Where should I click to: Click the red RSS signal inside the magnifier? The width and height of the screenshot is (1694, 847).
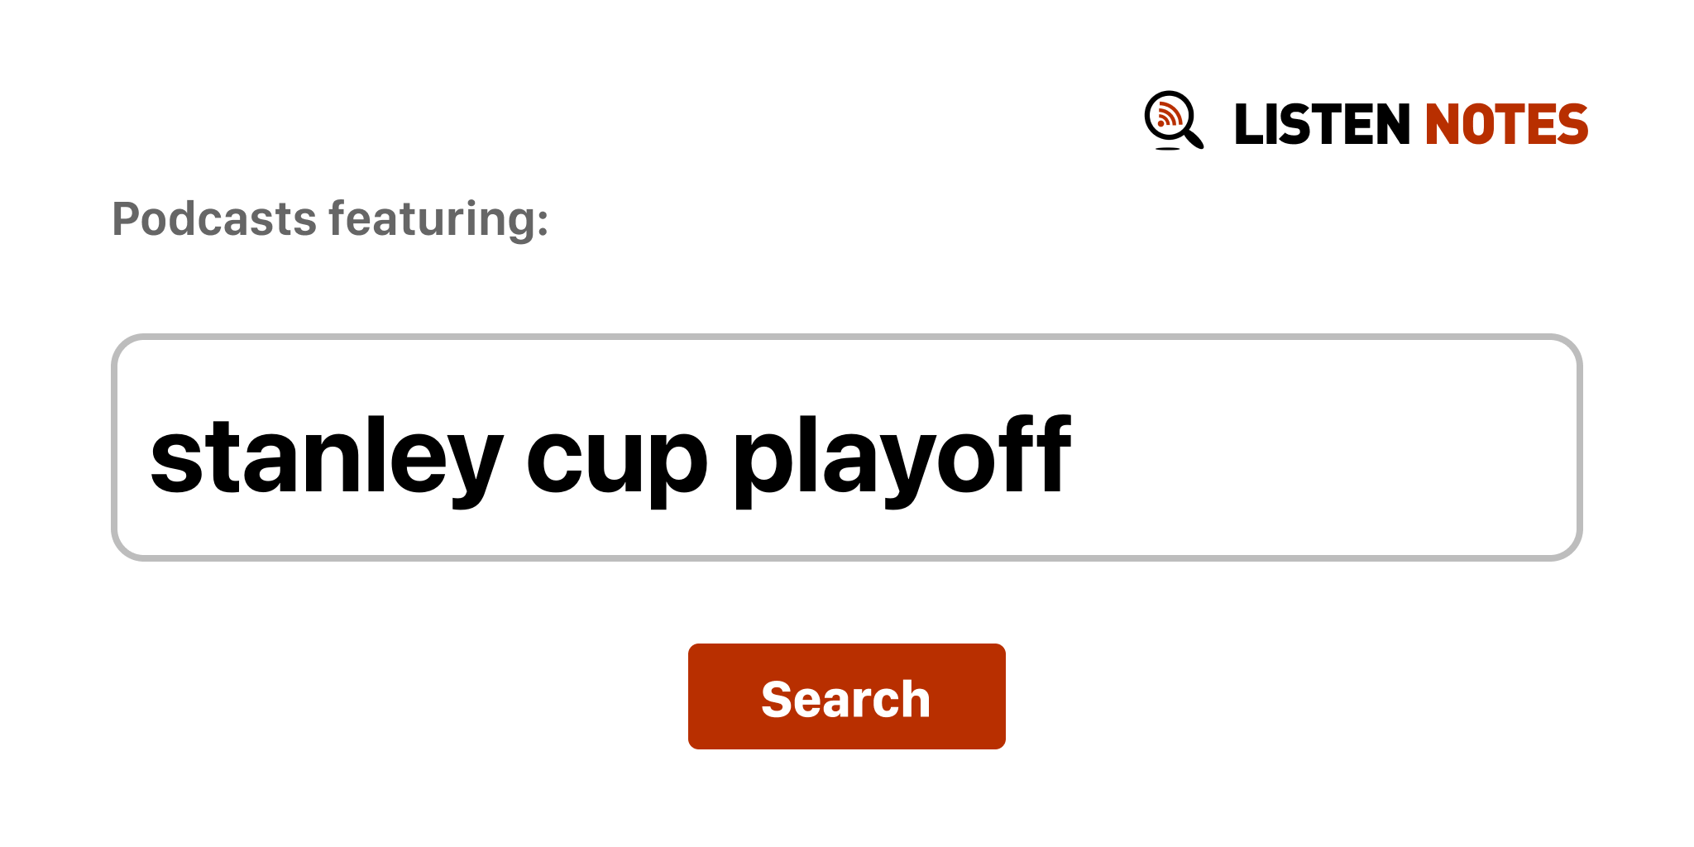(x=1167, y=114)
